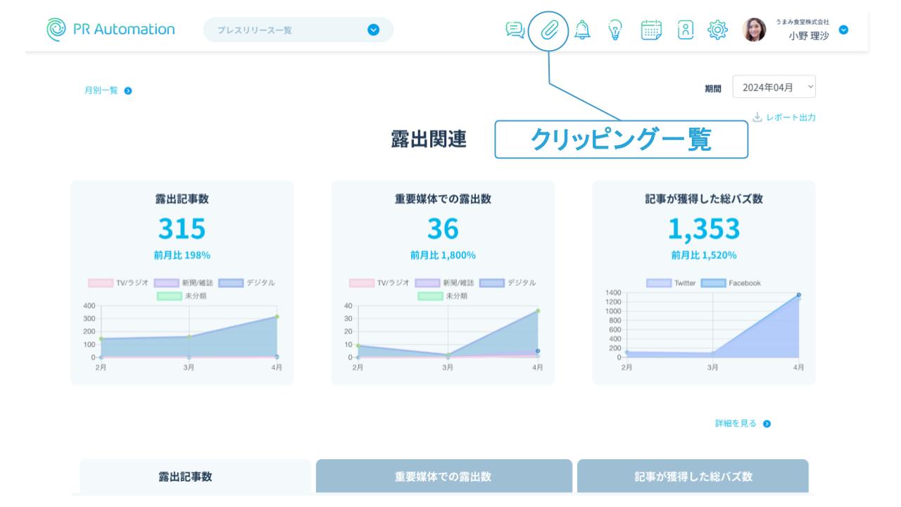Toggle Twitter legend in buzz chart

point(671,283)
